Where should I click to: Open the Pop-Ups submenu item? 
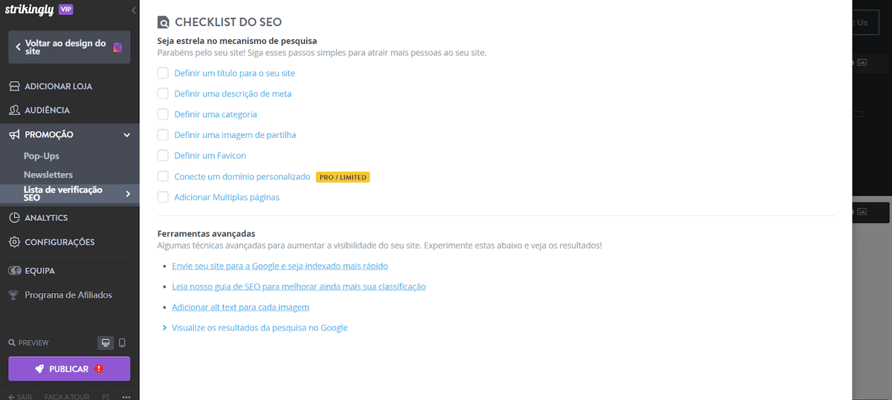[42, 156]
